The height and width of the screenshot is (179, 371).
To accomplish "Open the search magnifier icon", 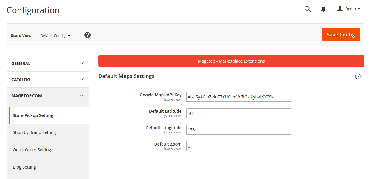I will pyautogui.click(x=308, y=9).
